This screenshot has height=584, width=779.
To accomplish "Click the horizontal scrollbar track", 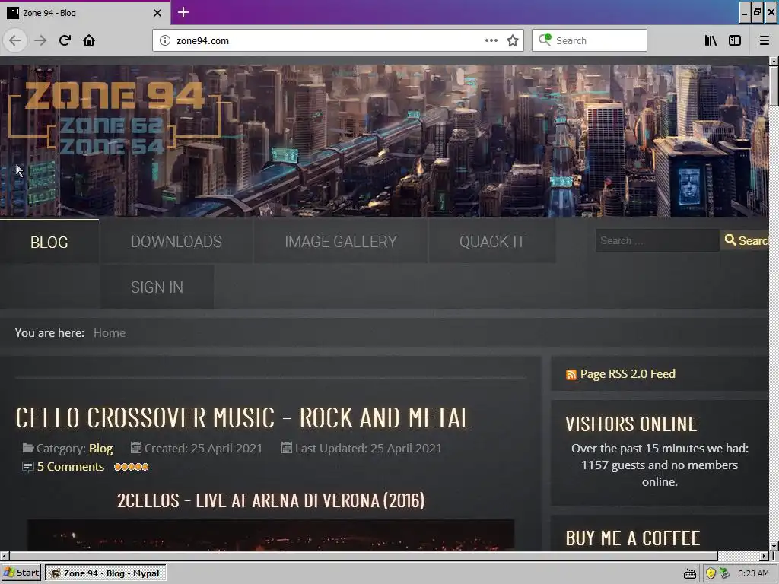I will point(739,556).
